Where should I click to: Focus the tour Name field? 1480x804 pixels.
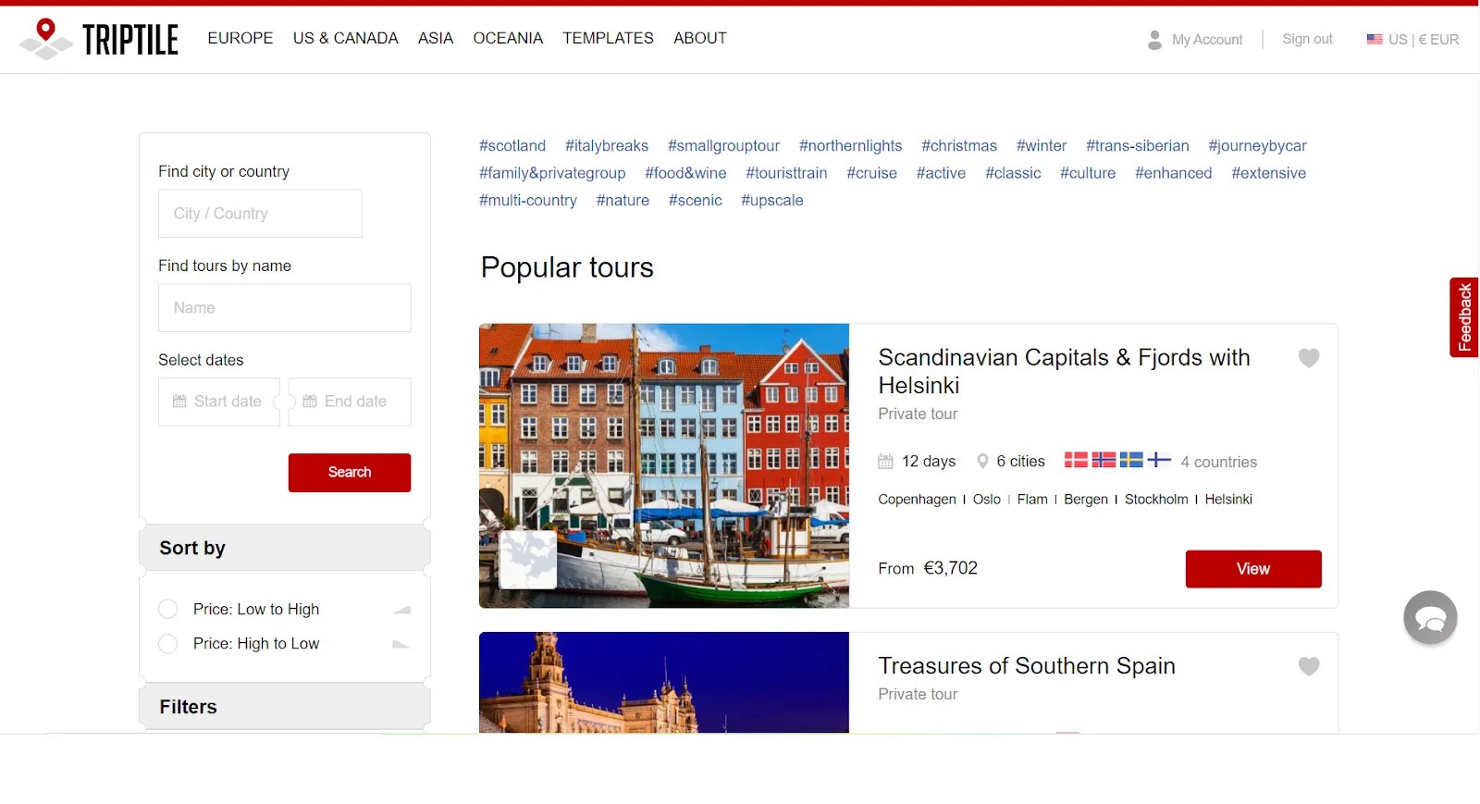click(x=285, y=308)
